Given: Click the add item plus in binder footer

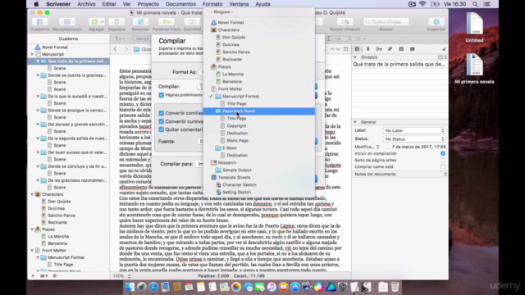Looking at the screenshot, I should pyautogui.click(x=33, y=276).
